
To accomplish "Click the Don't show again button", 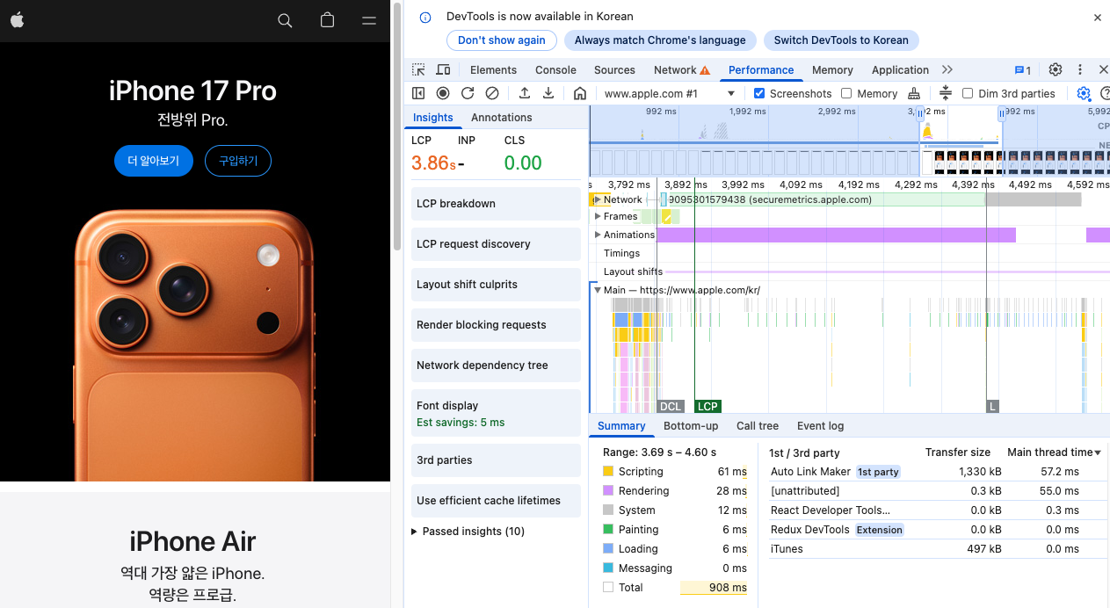I will tap(501, 40).
